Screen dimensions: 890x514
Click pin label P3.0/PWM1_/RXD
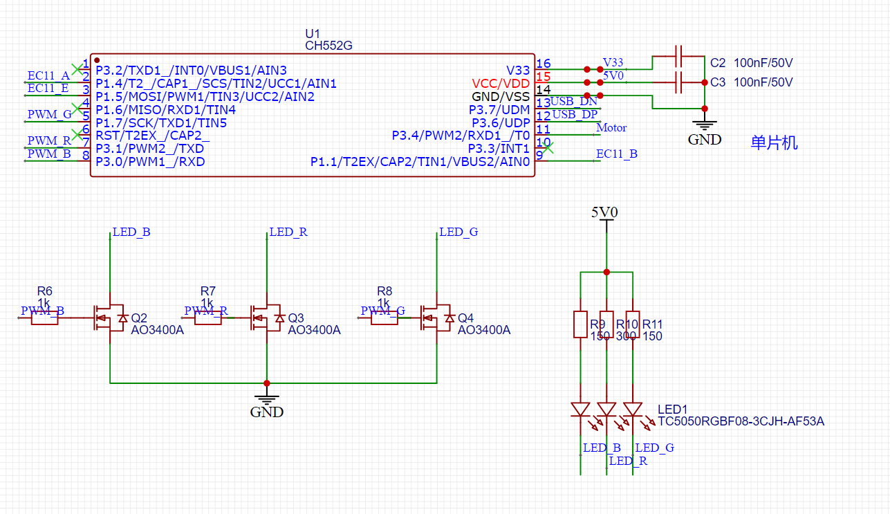point(150,162)
